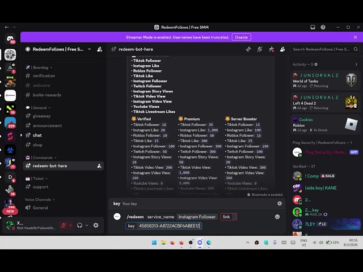Click invite people icon beside server name

[x=100, y=49]
